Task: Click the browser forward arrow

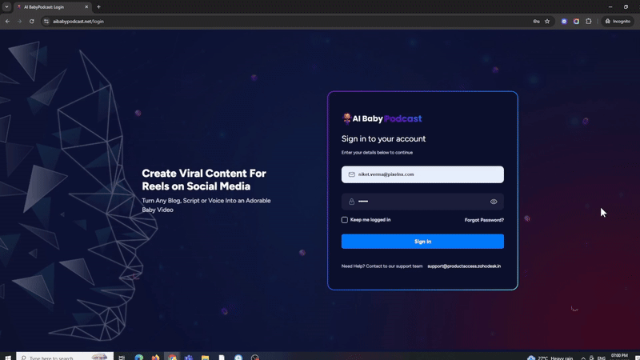Action: click(x=19, y=22)
